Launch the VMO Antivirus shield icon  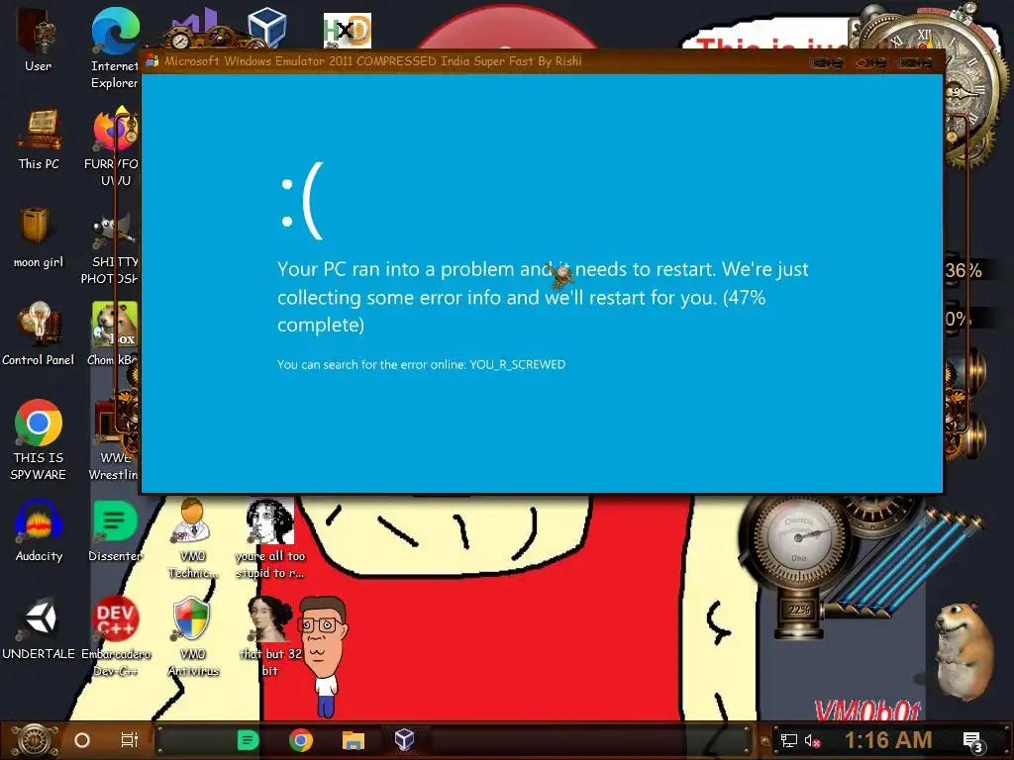193,636
